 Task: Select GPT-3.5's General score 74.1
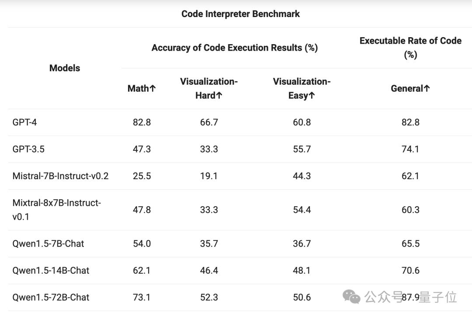[x=410, y=149]
